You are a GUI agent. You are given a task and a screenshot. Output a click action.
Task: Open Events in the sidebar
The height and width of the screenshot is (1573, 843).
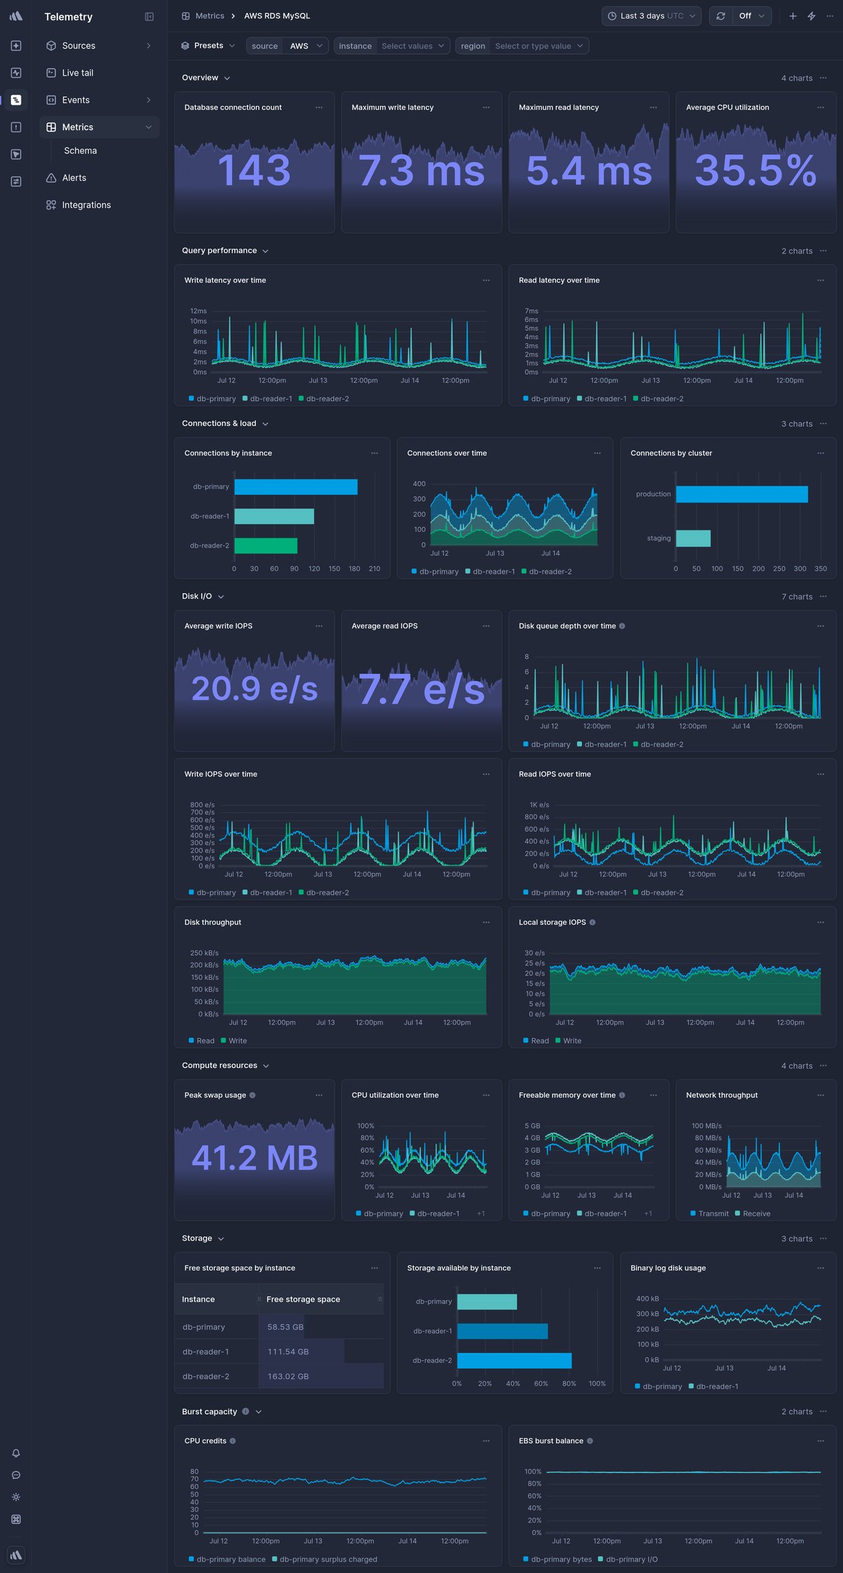pos(99,100)
